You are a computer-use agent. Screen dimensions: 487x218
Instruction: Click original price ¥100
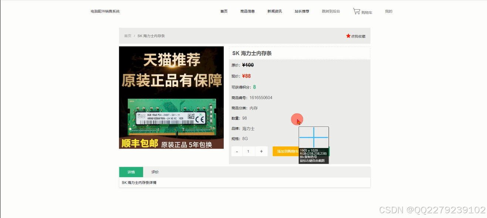click(x=248, y=65)
